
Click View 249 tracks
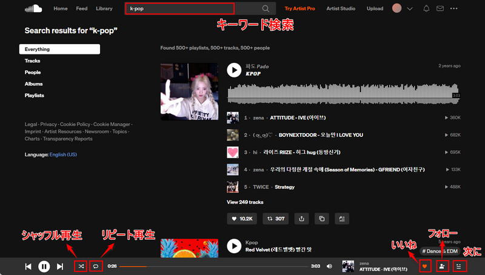point(245,202)
